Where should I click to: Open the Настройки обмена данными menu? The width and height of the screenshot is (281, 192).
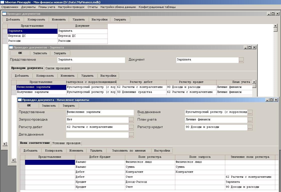point(118,7)
